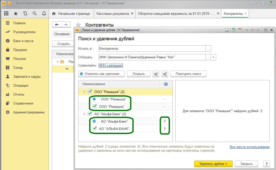Click the info icon column header

tap(166, 84)
